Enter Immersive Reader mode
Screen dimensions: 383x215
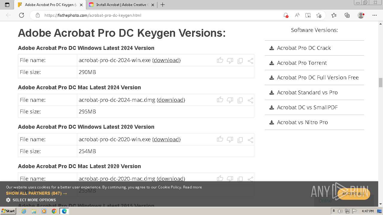pyautogui.click(x=308, y=15)
